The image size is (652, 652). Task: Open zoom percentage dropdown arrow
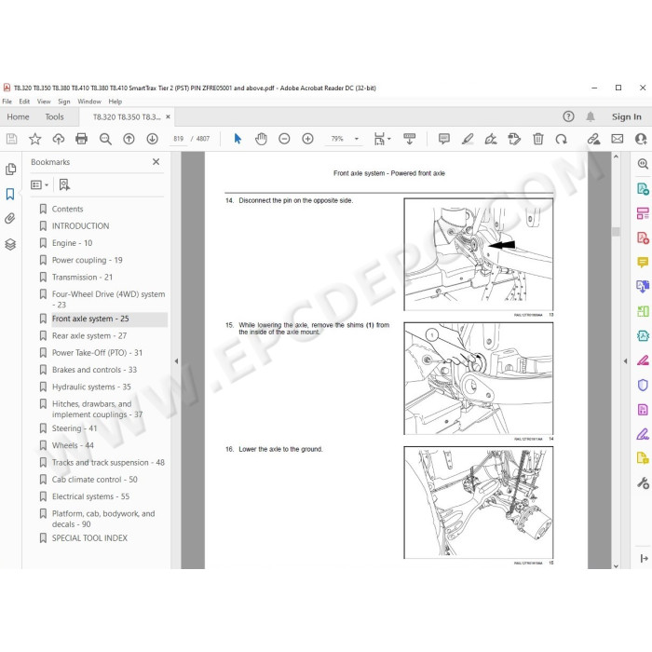(357, 139)
